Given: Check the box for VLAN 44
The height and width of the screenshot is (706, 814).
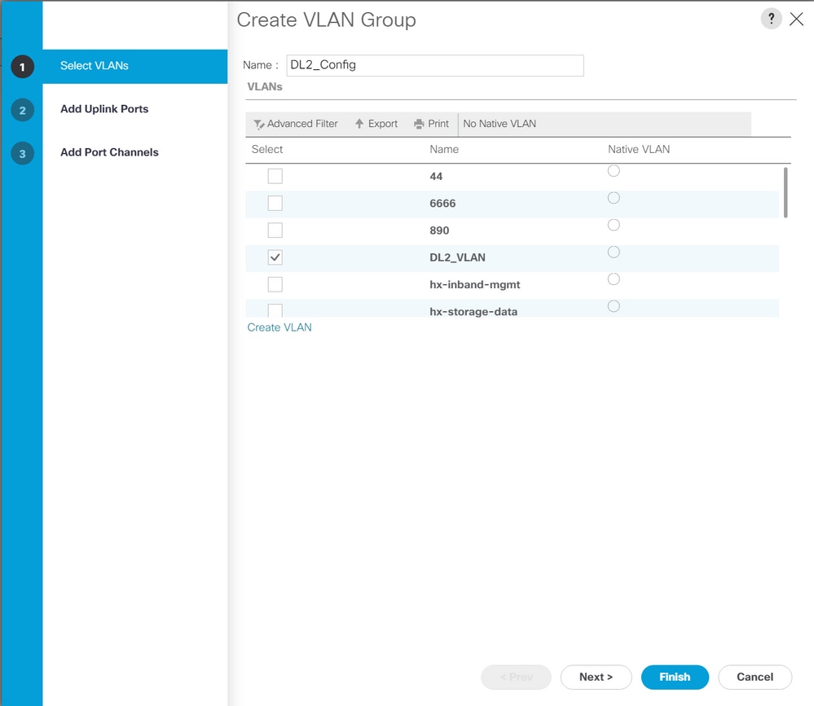Looking at the screenshot, I should 275,177.
